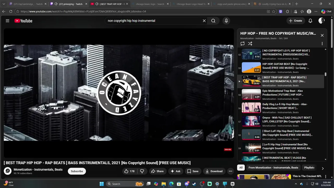Image resolution: width=334 pixels, height=188 pixels.
Task: Save video to a playlist
Action: (193, 171)
